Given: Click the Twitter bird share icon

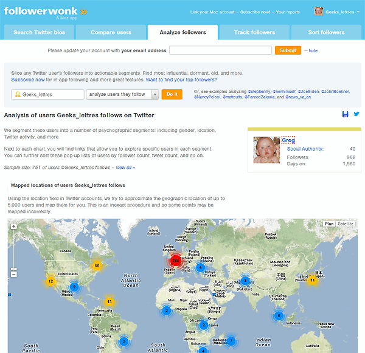Looking at the screenshot, I should tap(356, 114).
